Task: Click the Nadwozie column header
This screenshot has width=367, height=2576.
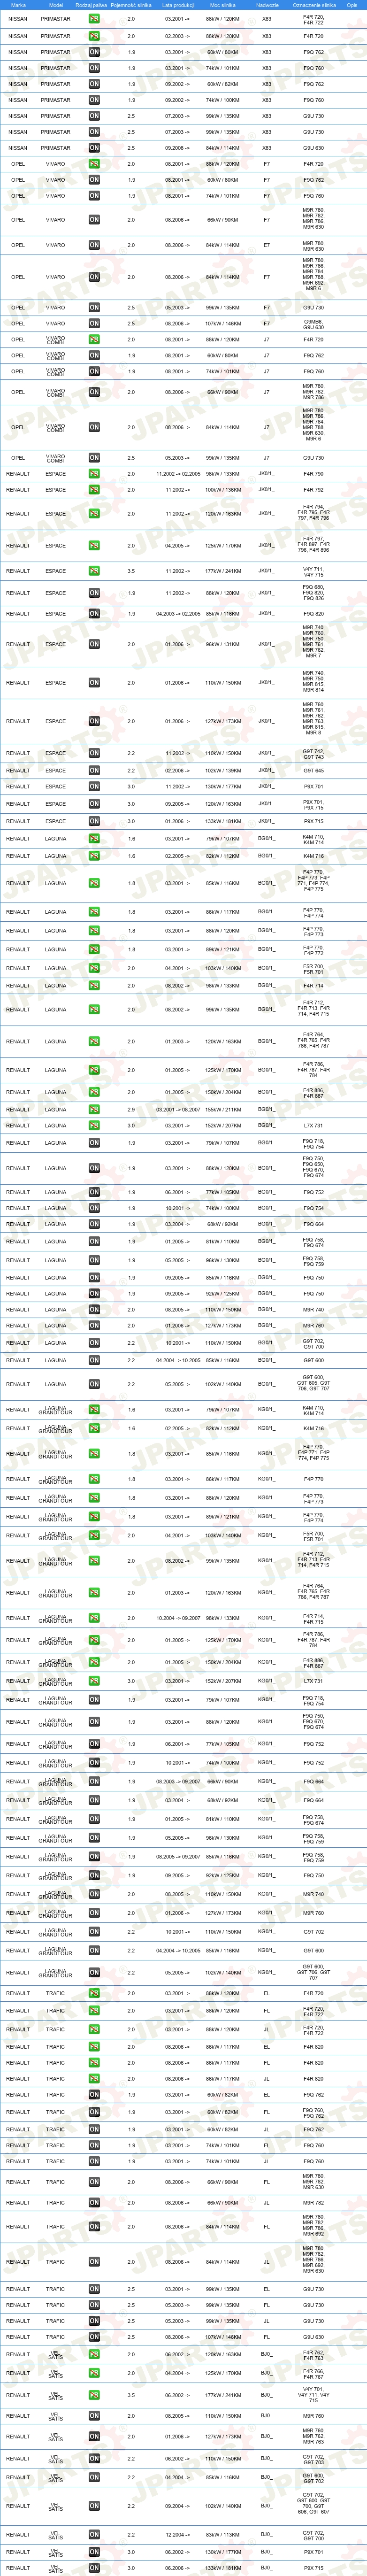Action: [x=267, y=5]
